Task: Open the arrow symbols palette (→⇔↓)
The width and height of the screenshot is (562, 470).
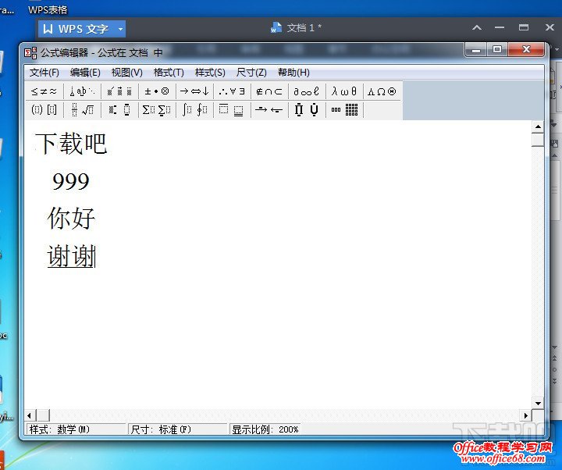Action: click(x=194, y=91)
